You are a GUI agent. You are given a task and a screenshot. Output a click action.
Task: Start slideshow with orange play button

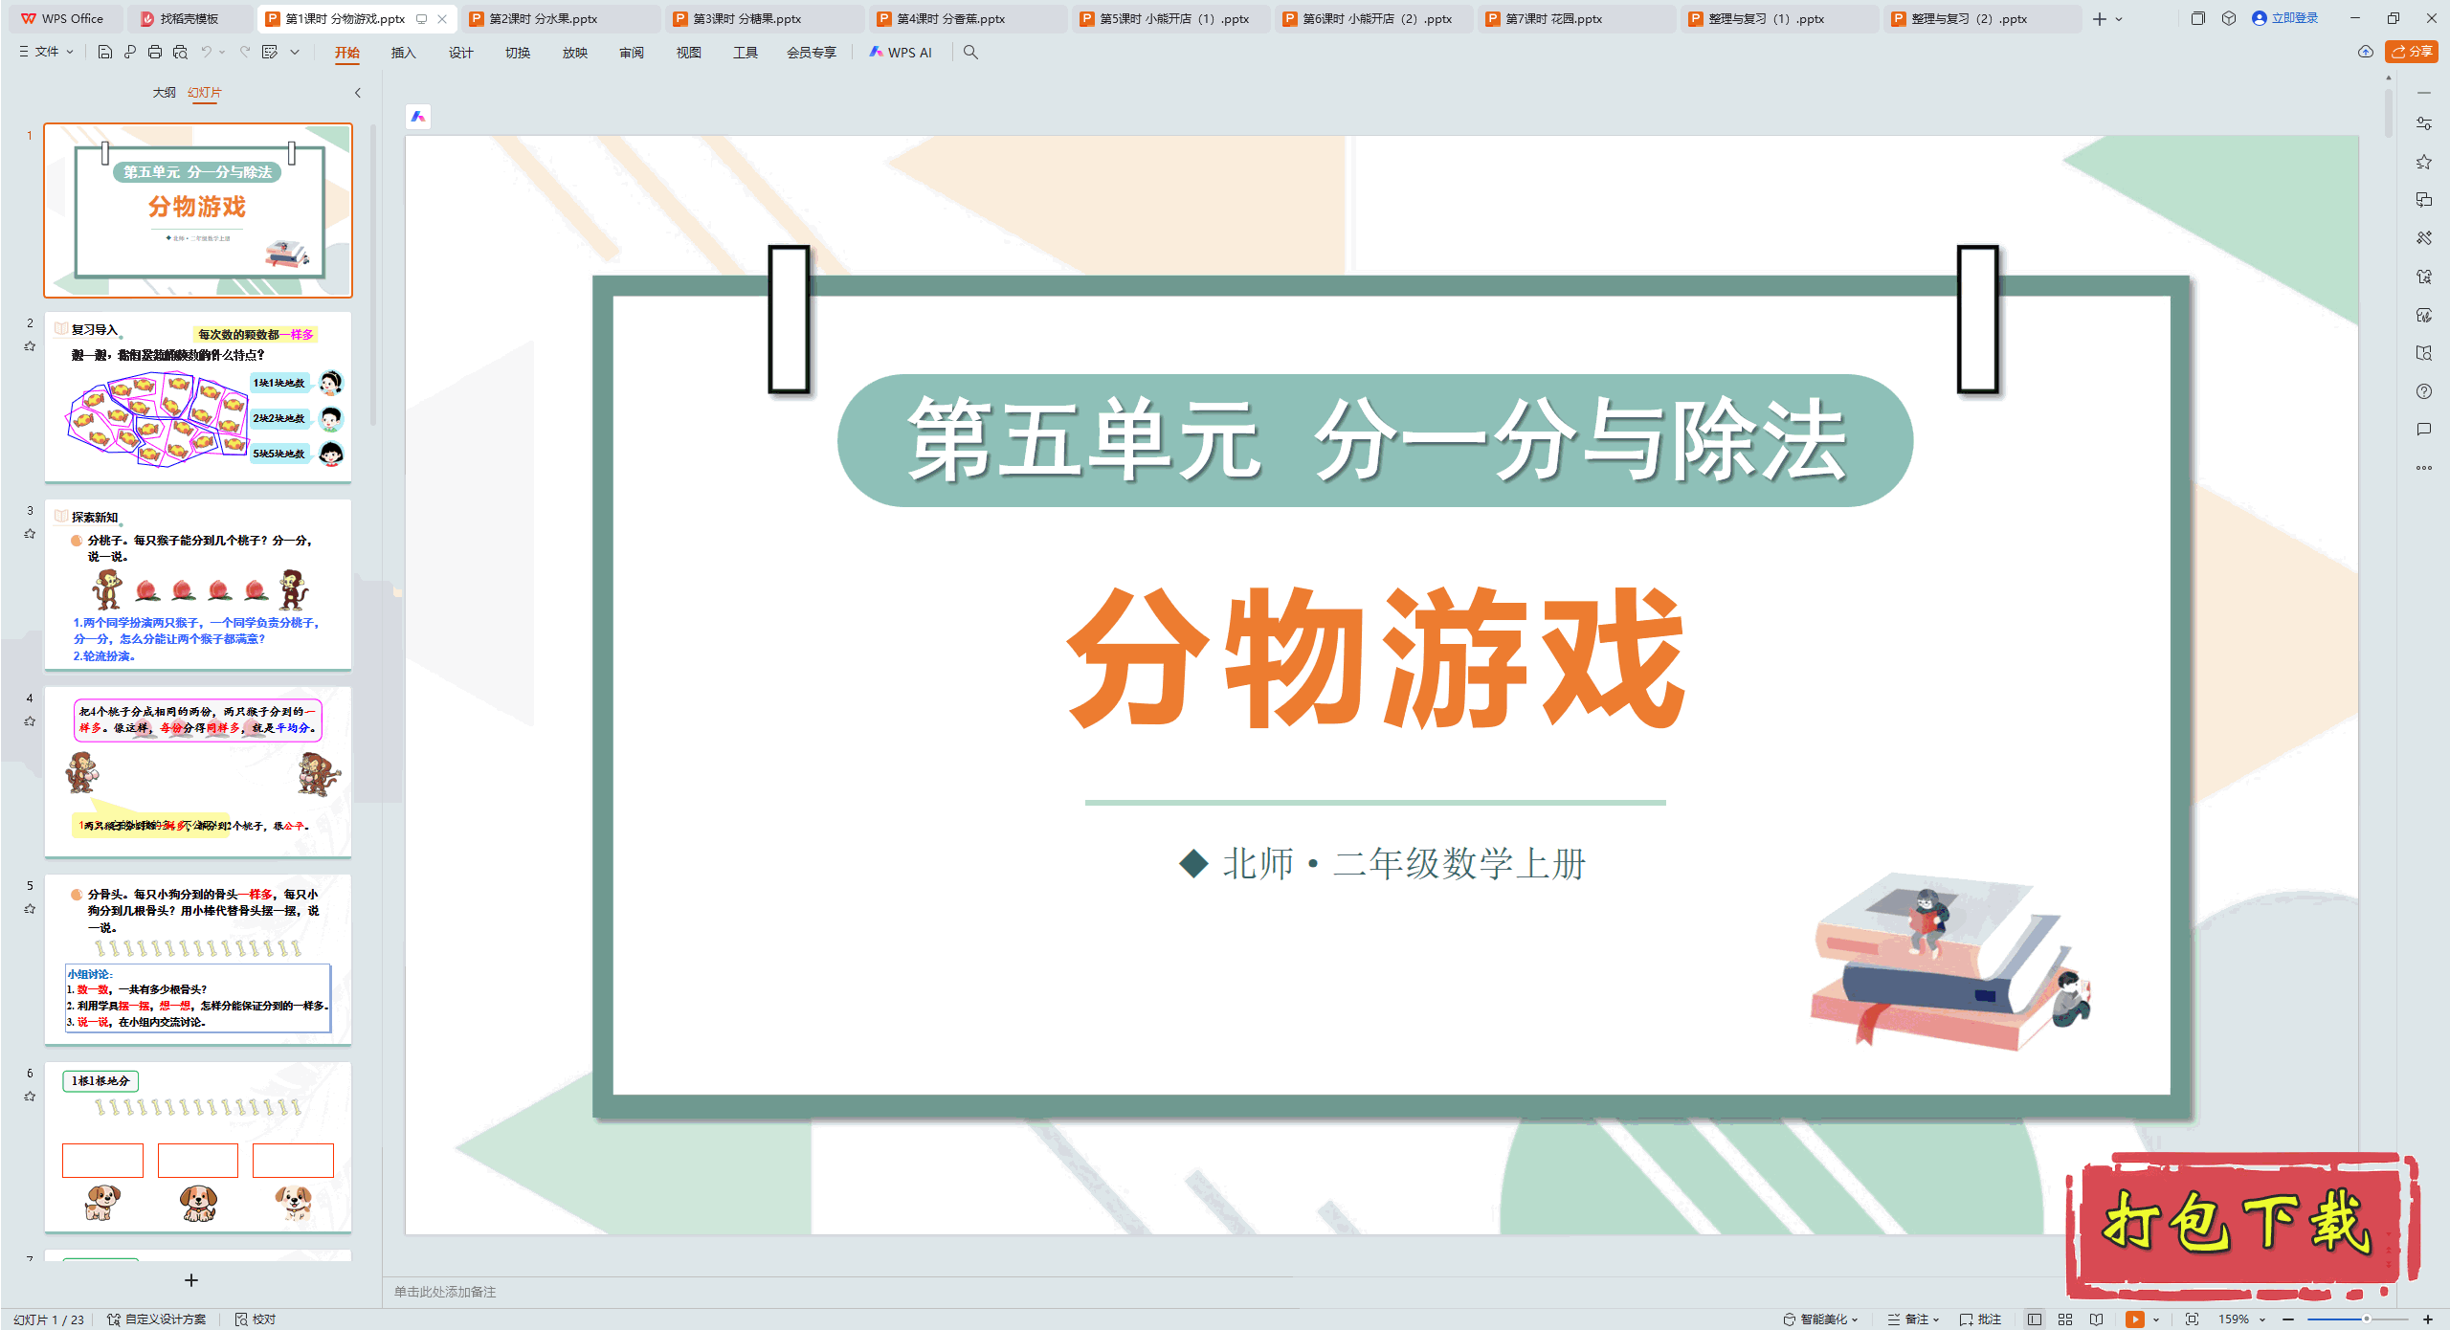(x=2134, y=1319)
